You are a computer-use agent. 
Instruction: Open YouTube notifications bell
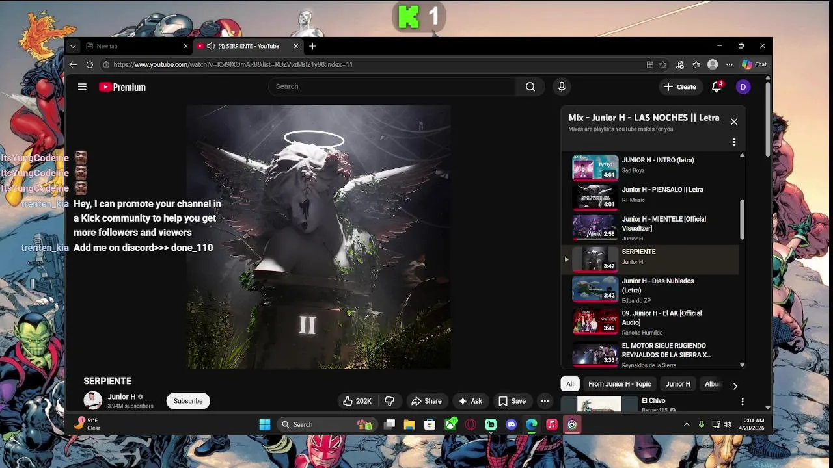717,86
